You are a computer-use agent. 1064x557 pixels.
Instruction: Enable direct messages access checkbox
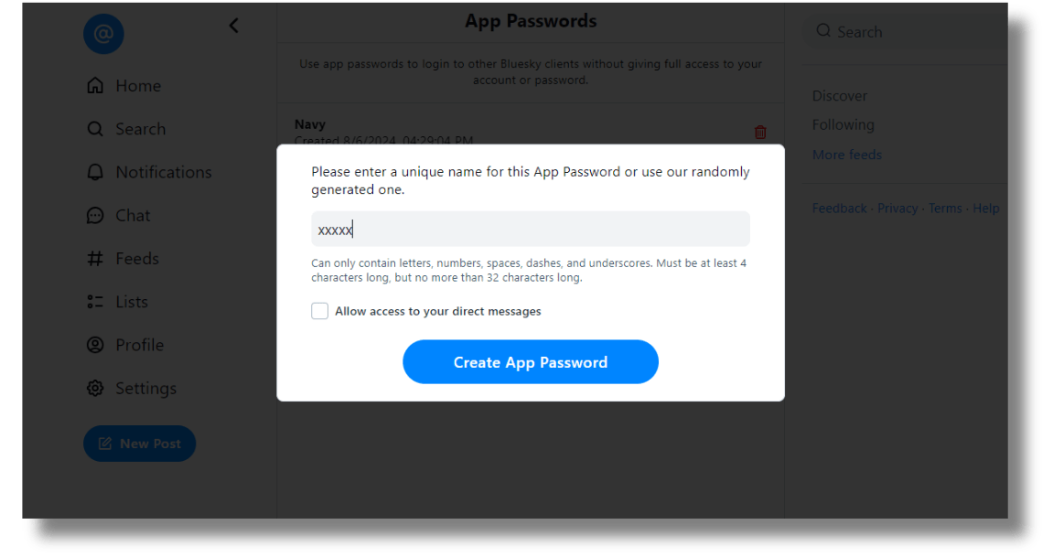pyautogui.click(x=319, y=311)
